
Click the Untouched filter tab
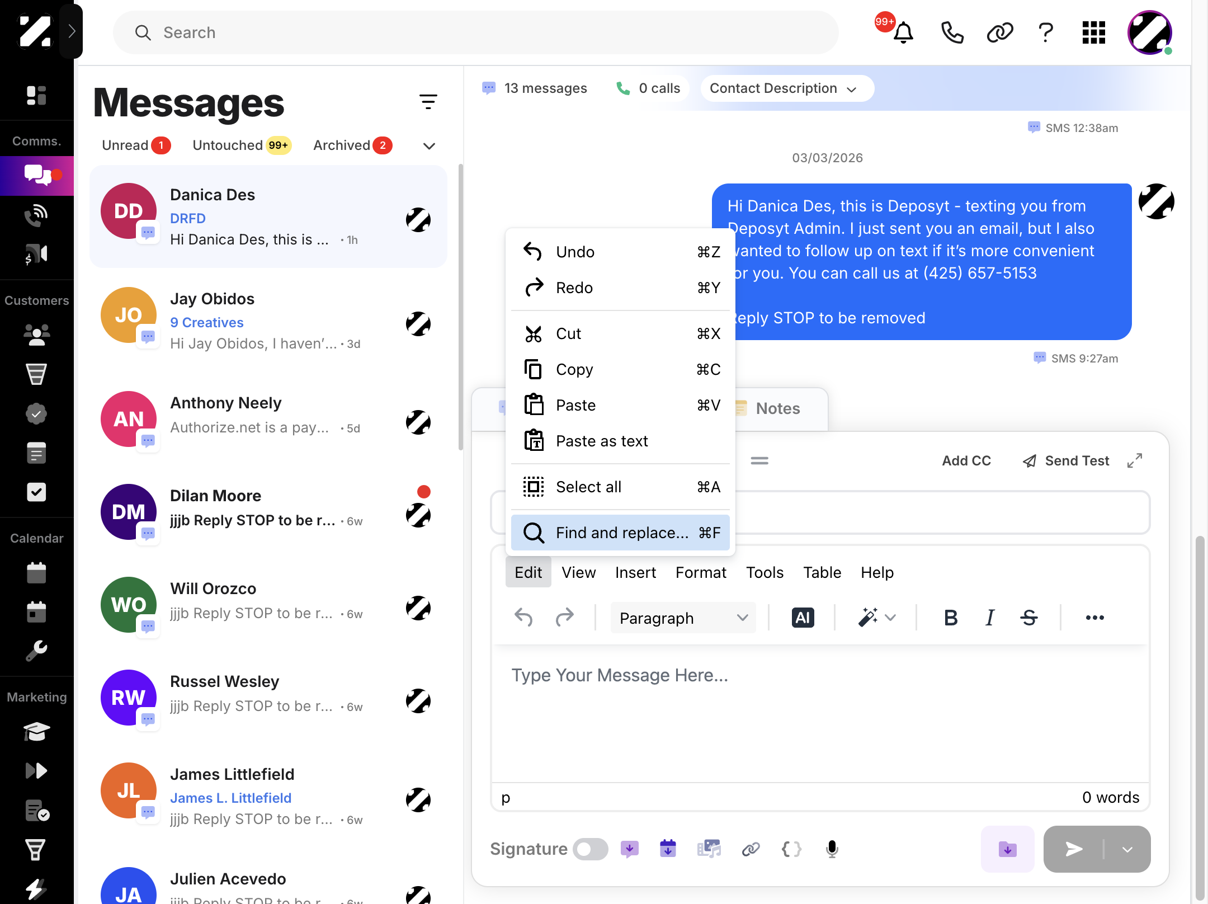coord(241,145)
